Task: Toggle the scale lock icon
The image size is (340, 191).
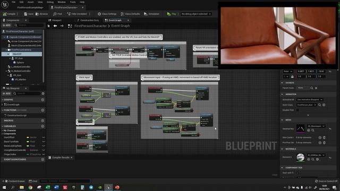Action: tap(292, 76)
